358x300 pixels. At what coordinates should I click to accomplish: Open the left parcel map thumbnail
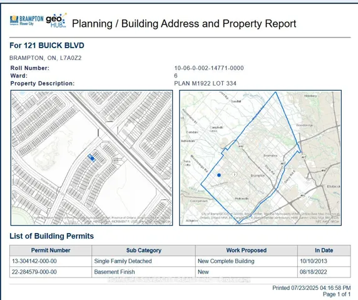click(x=91, y=157)
